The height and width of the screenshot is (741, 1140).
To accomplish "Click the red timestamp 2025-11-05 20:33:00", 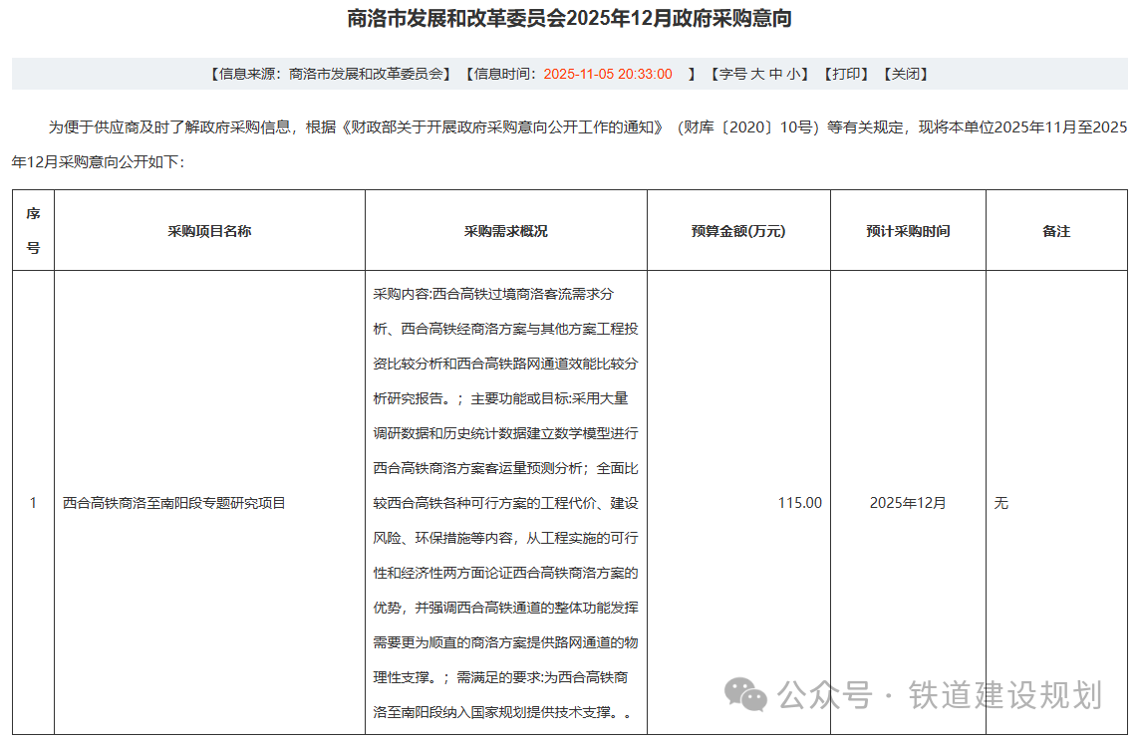I will pyautogui.click(x=608, y=74).
